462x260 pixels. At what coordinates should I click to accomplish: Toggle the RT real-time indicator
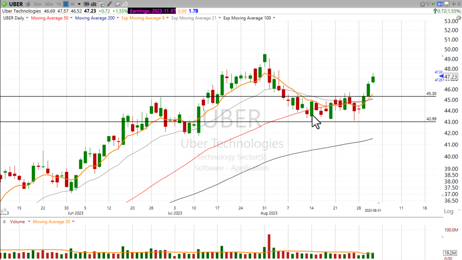433,4
